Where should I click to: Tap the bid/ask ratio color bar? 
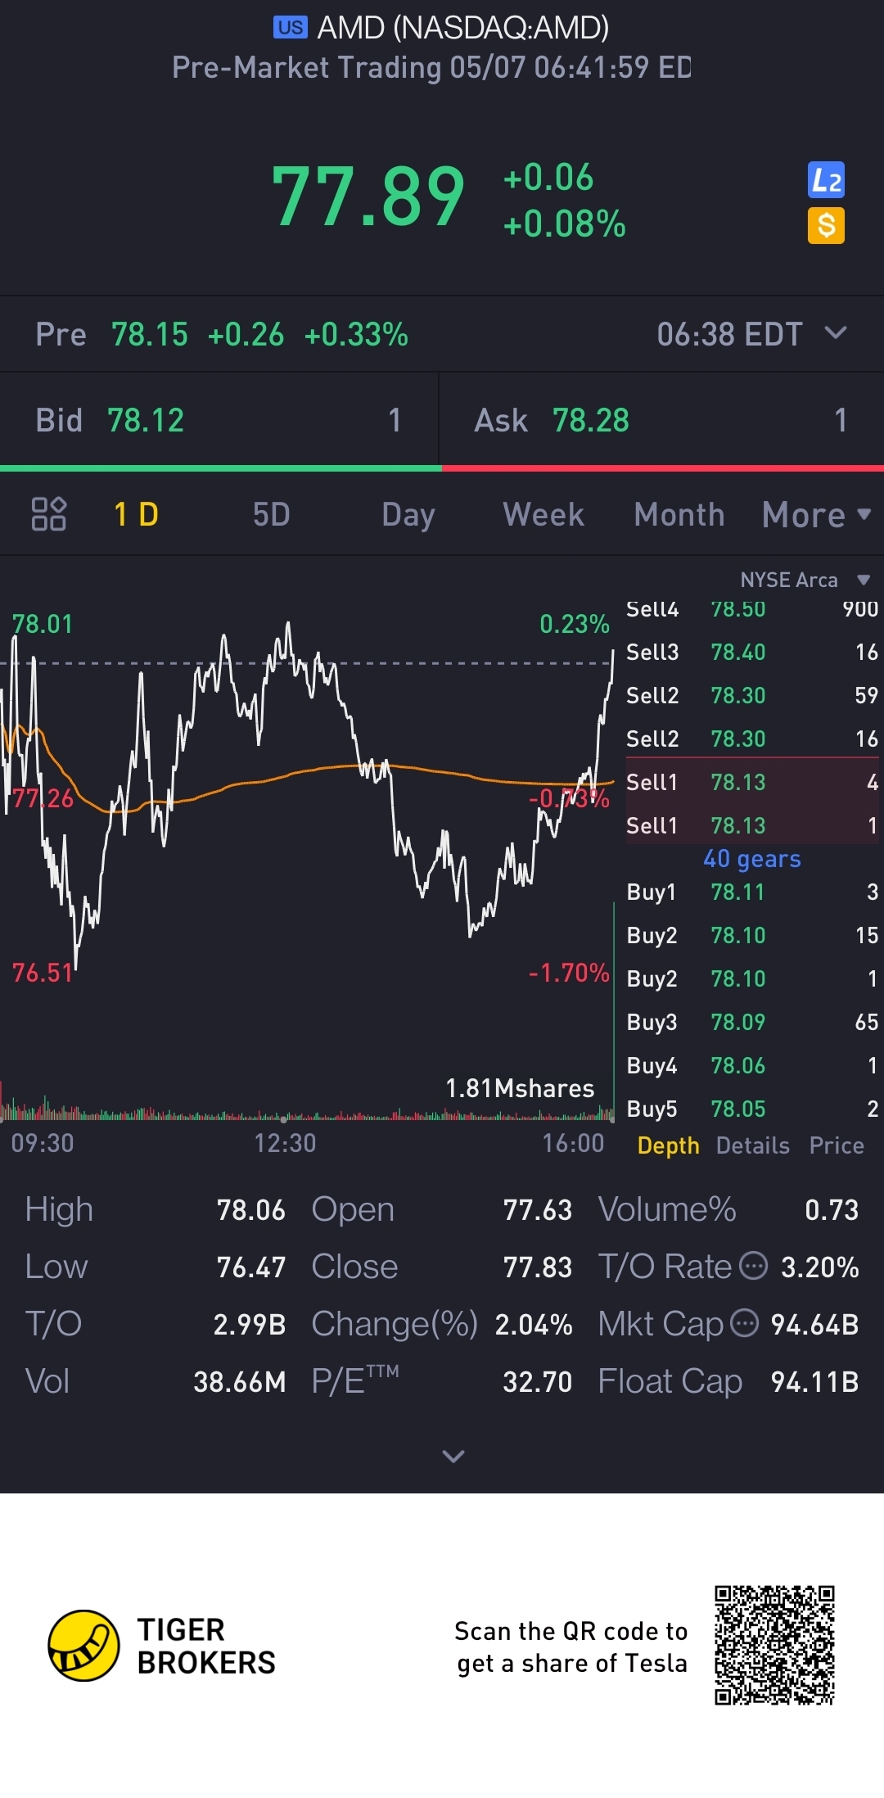[x=442, y=468]
